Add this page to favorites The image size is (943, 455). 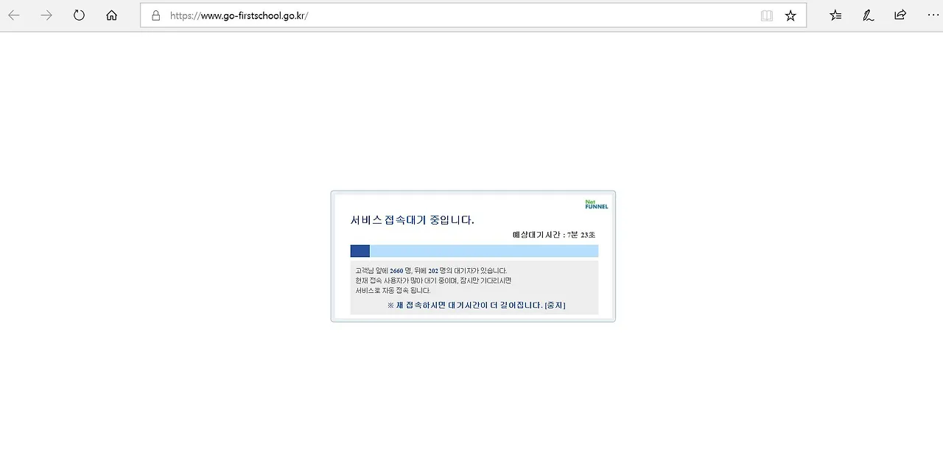pos(790,15)
